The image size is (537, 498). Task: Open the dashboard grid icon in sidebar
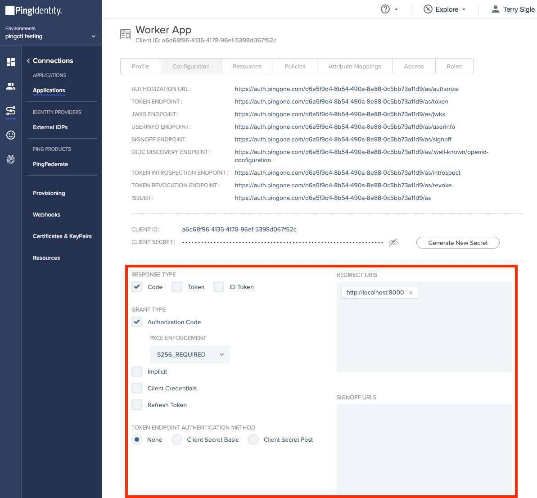point(11,62)
